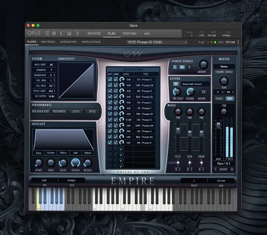
Task: Toggle the Reverb Master ON switch
Action: click(203, 92)
